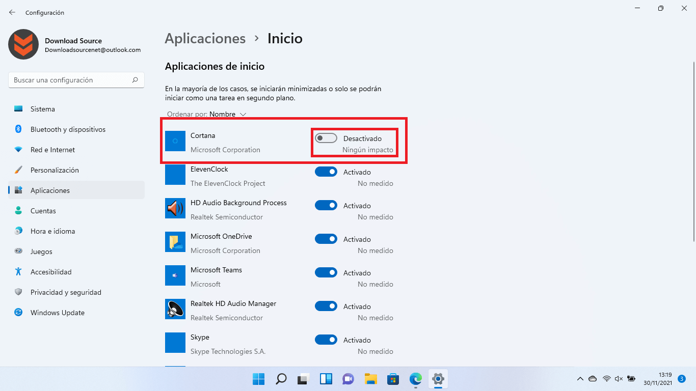
Task: Click the Skype Technologies S.A. text
Action: (x=228, y=351)
